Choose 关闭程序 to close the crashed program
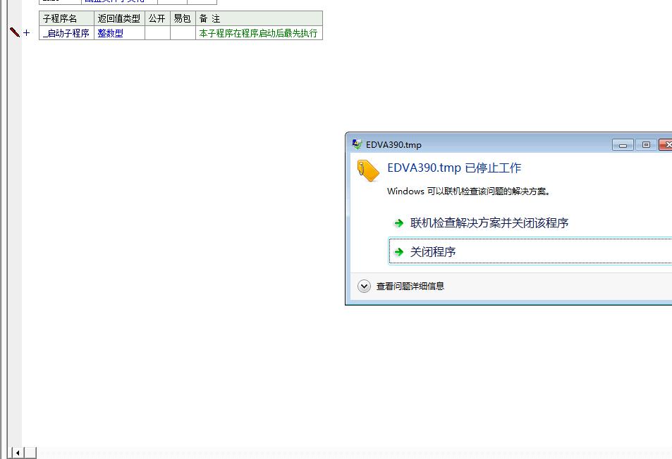Screen dimensions: 672x459 530,251
